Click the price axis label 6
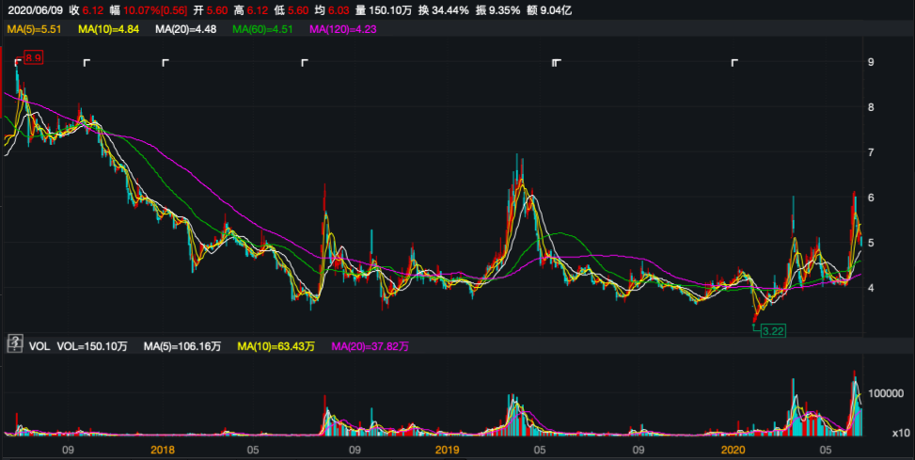This screenshot has height=460, width=915. point(871,198)
